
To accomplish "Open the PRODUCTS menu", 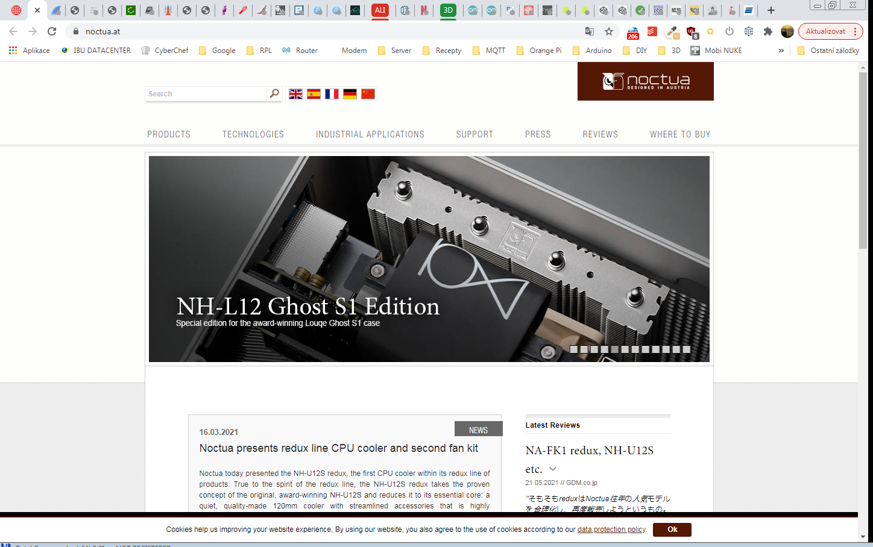I will 169,134.
